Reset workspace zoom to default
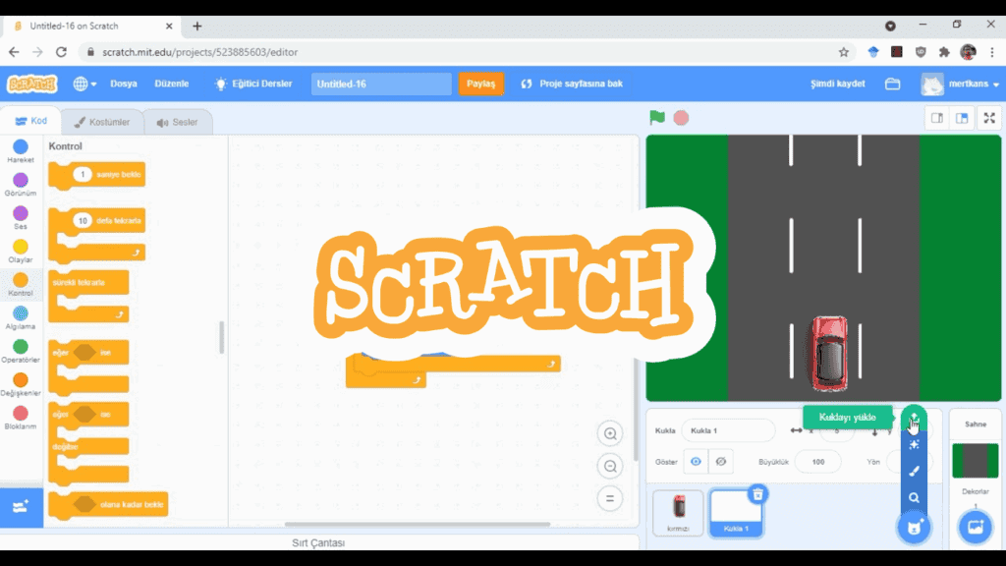Viewport: 1006px width, 566px height. point(610,498)
